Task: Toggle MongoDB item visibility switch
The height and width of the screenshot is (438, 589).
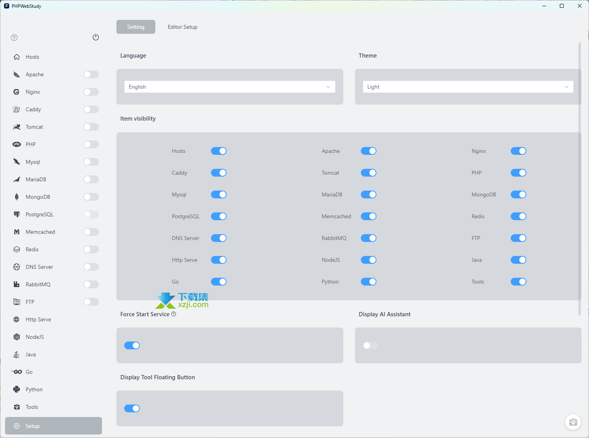Action: click(519, 194)
